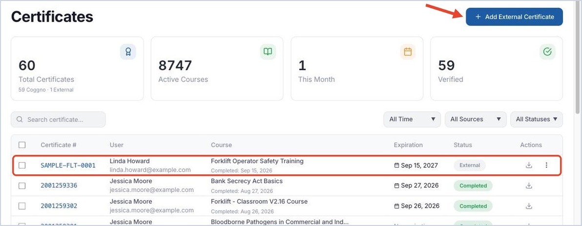Open certificate SAMPLE-FLT-0001 link

68,165
